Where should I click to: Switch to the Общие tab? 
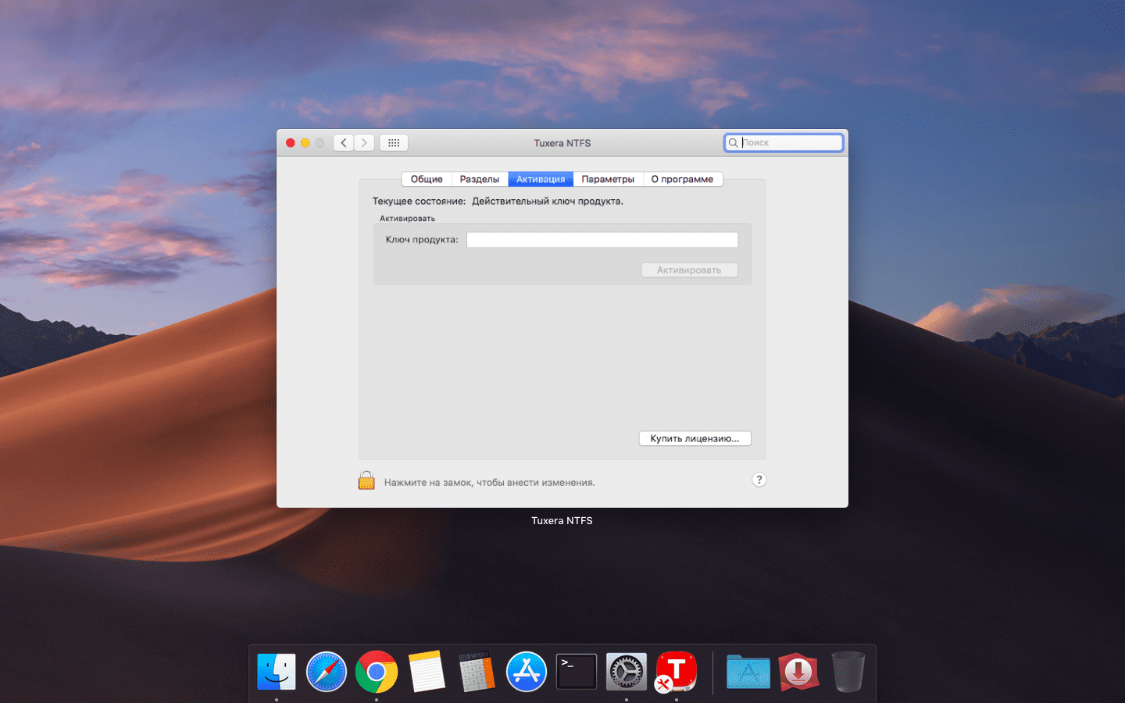pyautogui.click(x=427, y=179)
